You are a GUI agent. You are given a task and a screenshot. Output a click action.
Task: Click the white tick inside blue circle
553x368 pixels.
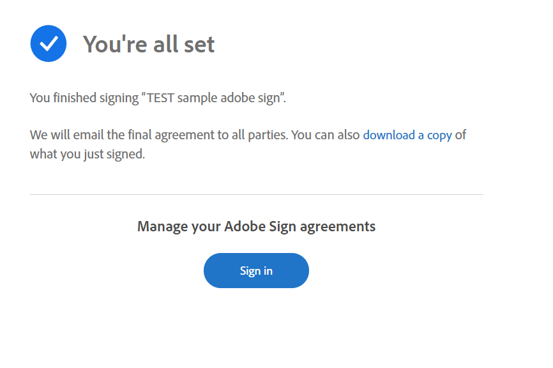(x=49, y=43)
